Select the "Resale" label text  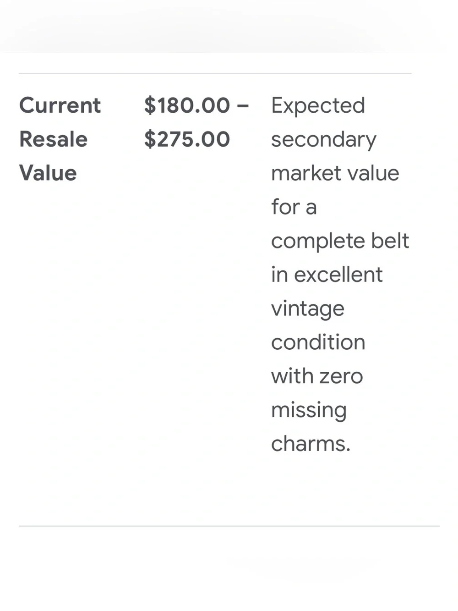coord(53,139)
